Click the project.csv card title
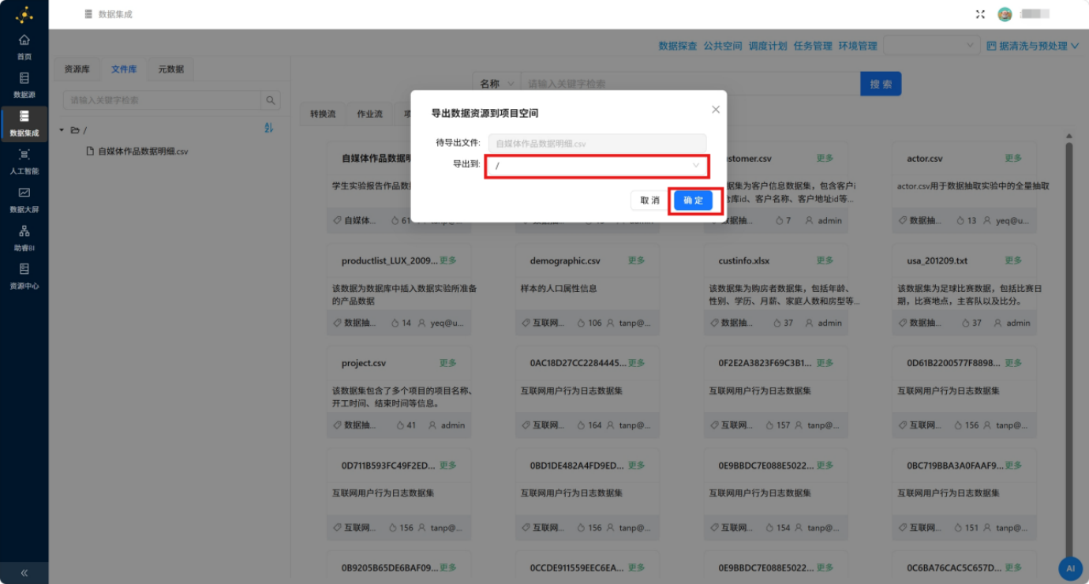The image size is (1089, 584). 363,364
